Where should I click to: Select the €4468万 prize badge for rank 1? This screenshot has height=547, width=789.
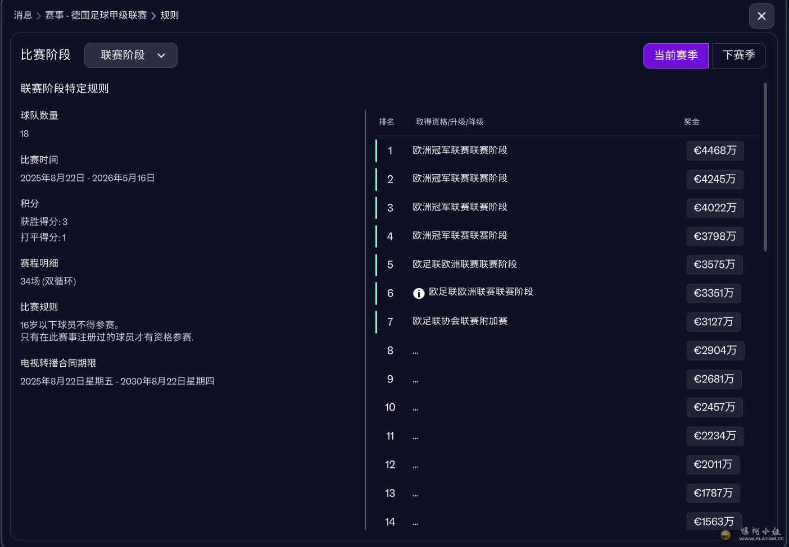[715, 151]
